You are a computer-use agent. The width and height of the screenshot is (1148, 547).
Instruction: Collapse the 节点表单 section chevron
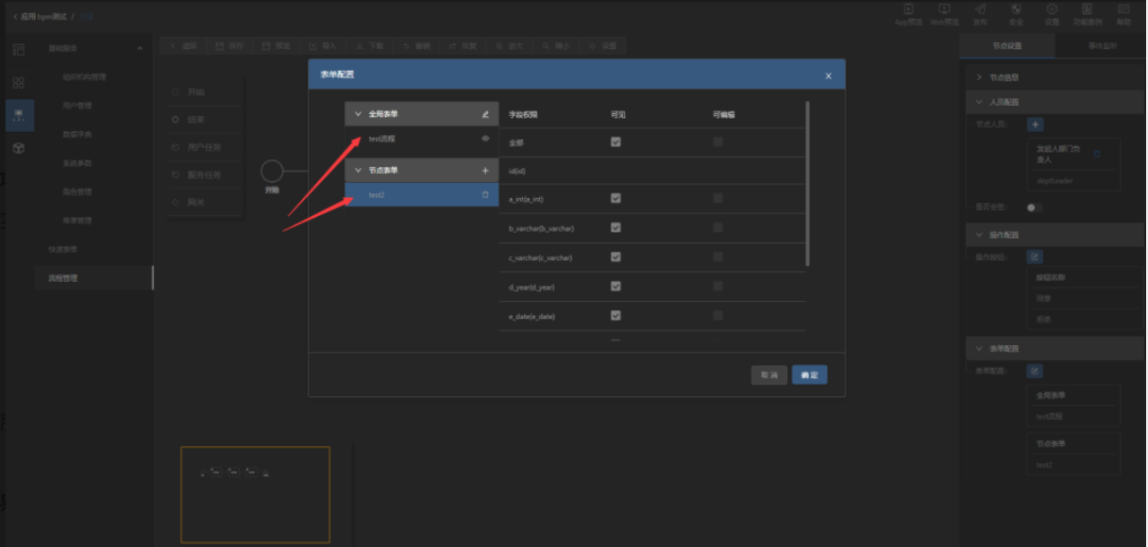(358, 171)
